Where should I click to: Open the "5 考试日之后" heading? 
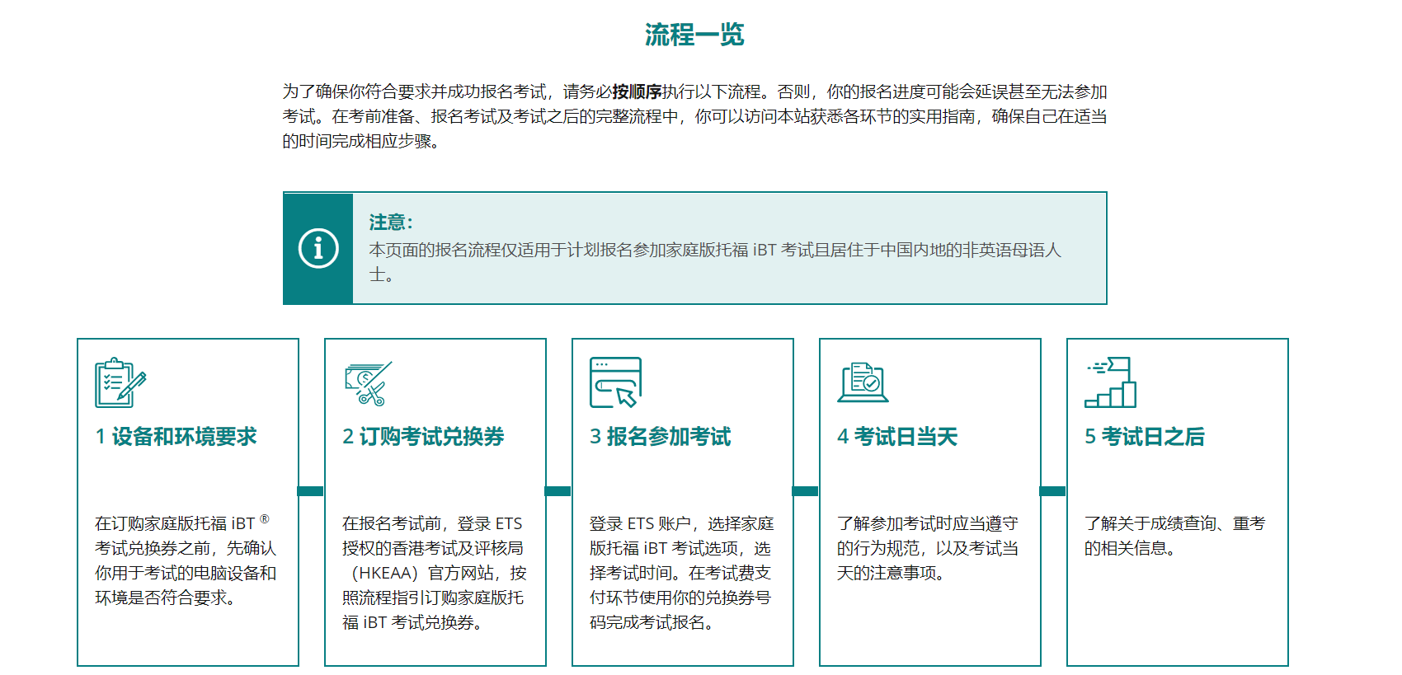point(1145,437)
